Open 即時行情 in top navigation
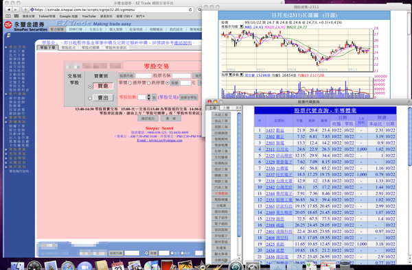 click(x=76, y=29)
